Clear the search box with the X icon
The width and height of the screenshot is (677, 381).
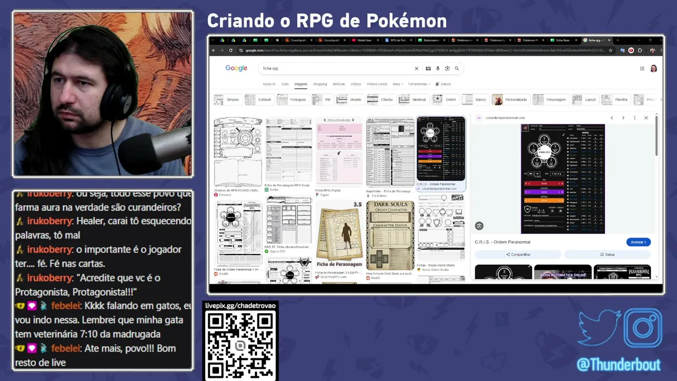coord(416,68)
